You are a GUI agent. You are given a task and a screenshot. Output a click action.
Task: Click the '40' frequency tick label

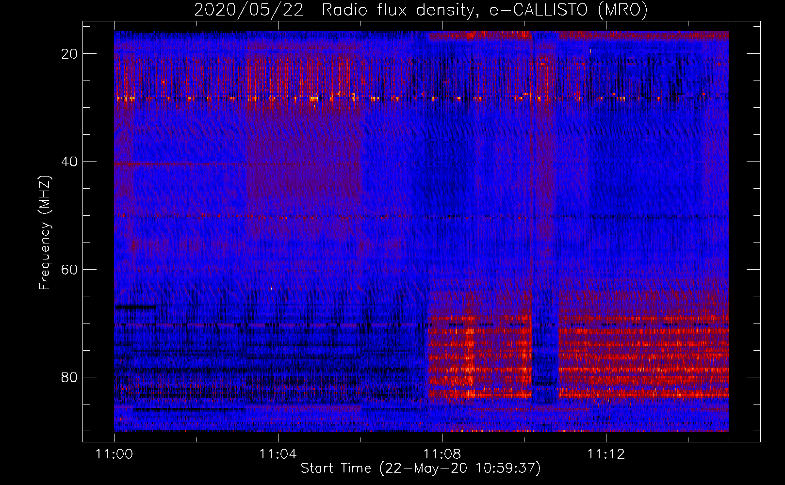click(69, 162)
